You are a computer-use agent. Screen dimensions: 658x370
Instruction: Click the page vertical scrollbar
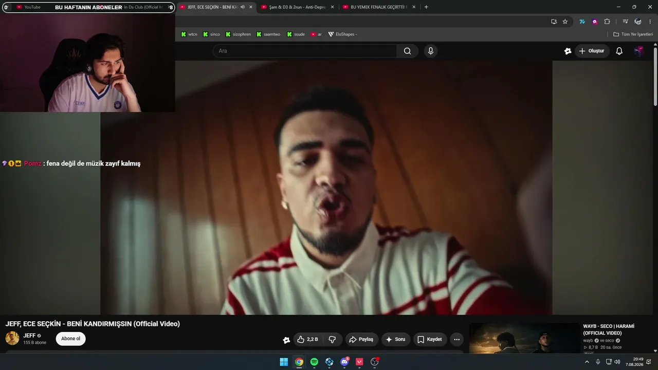(655, 77)
